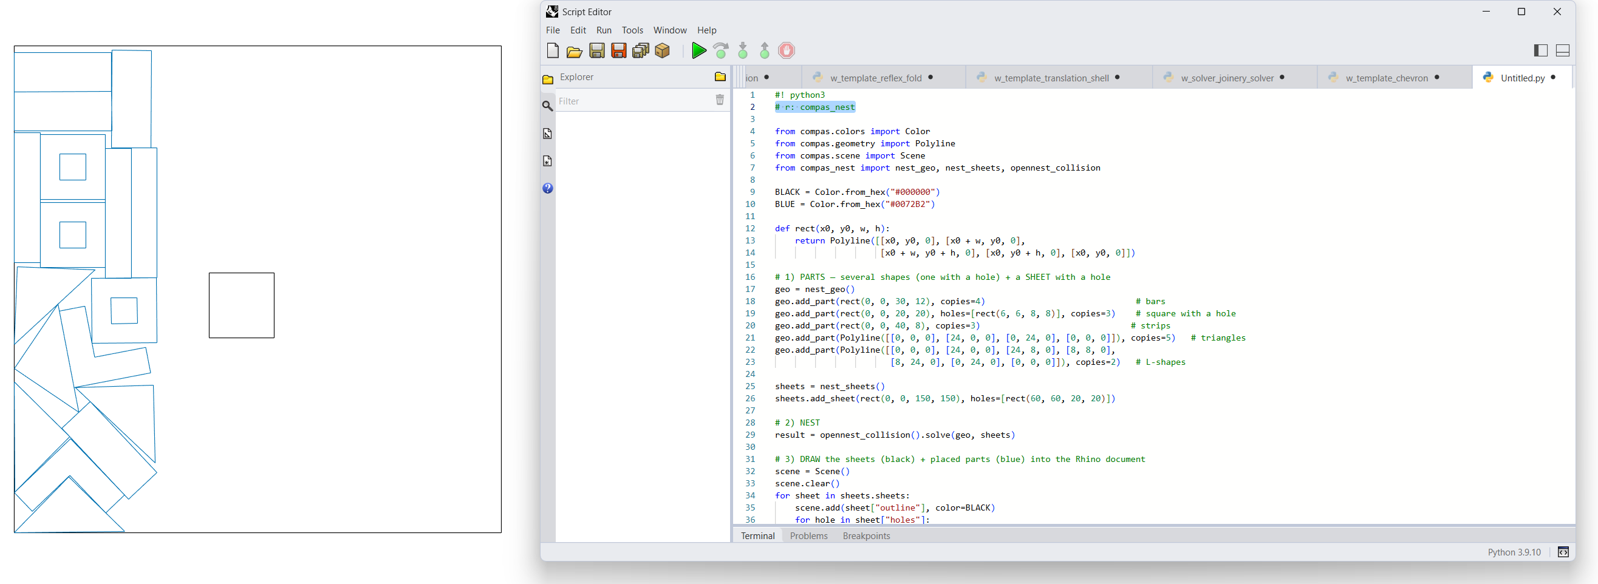This screenshot has height=584, width=1598.
Task: Toggle the side panel layout icon
Action: [x=1540, y=50]
